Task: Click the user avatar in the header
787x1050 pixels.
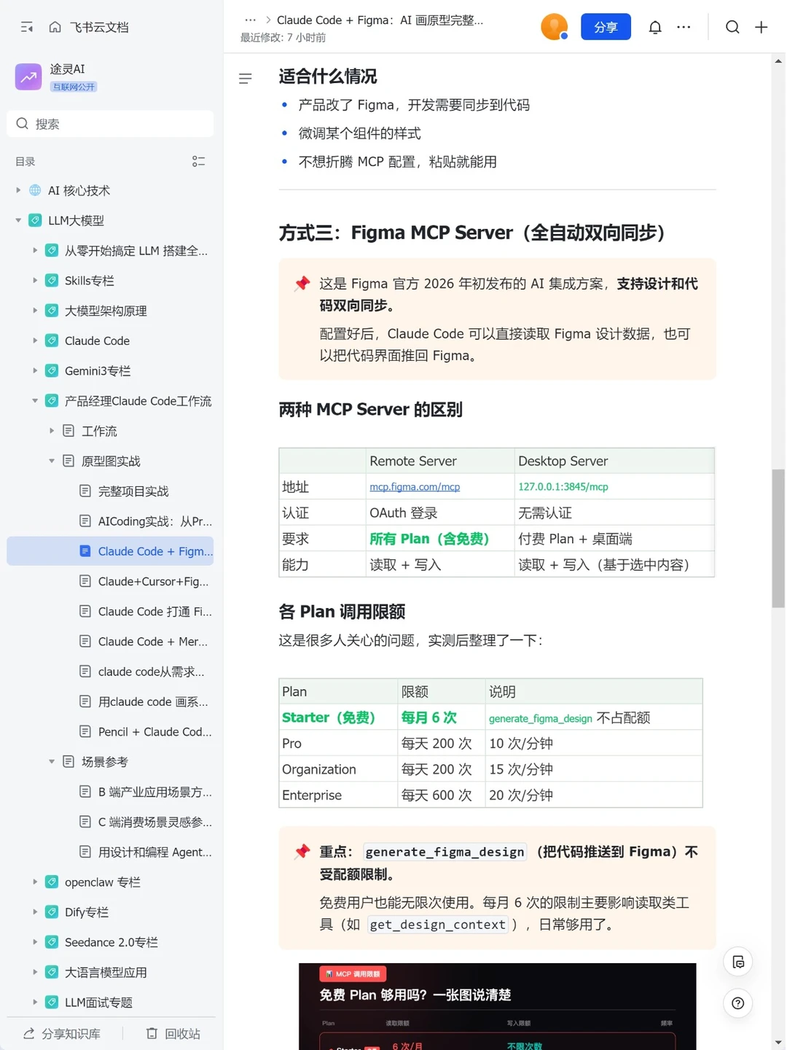Action: [x=554, y=27]
